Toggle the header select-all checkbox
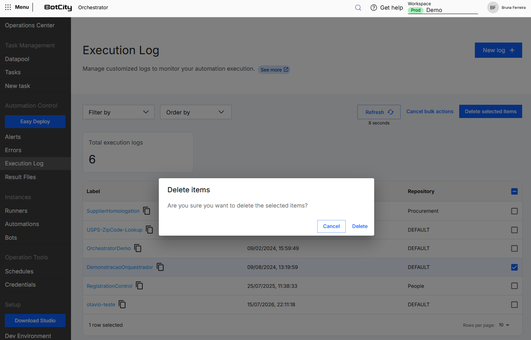The image size is (531, 340). pyautogui.click(x=515, y=191)
